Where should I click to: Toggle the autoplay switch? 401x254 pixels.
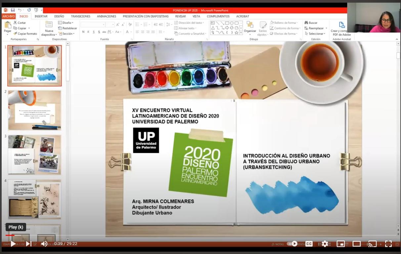click(x=292, y=244)
